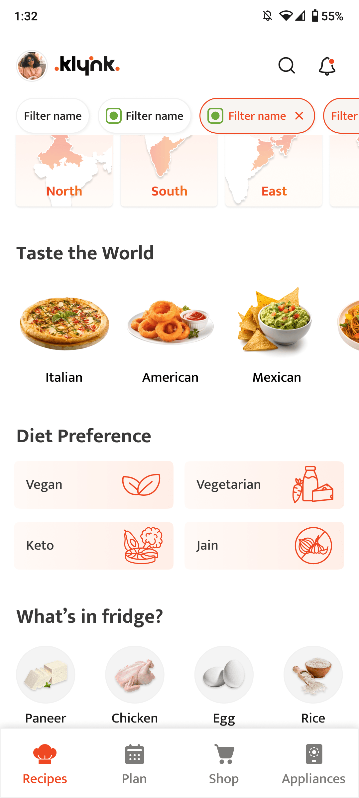Open your profile picture
The image size is (359, 798).
coord(32,66)
